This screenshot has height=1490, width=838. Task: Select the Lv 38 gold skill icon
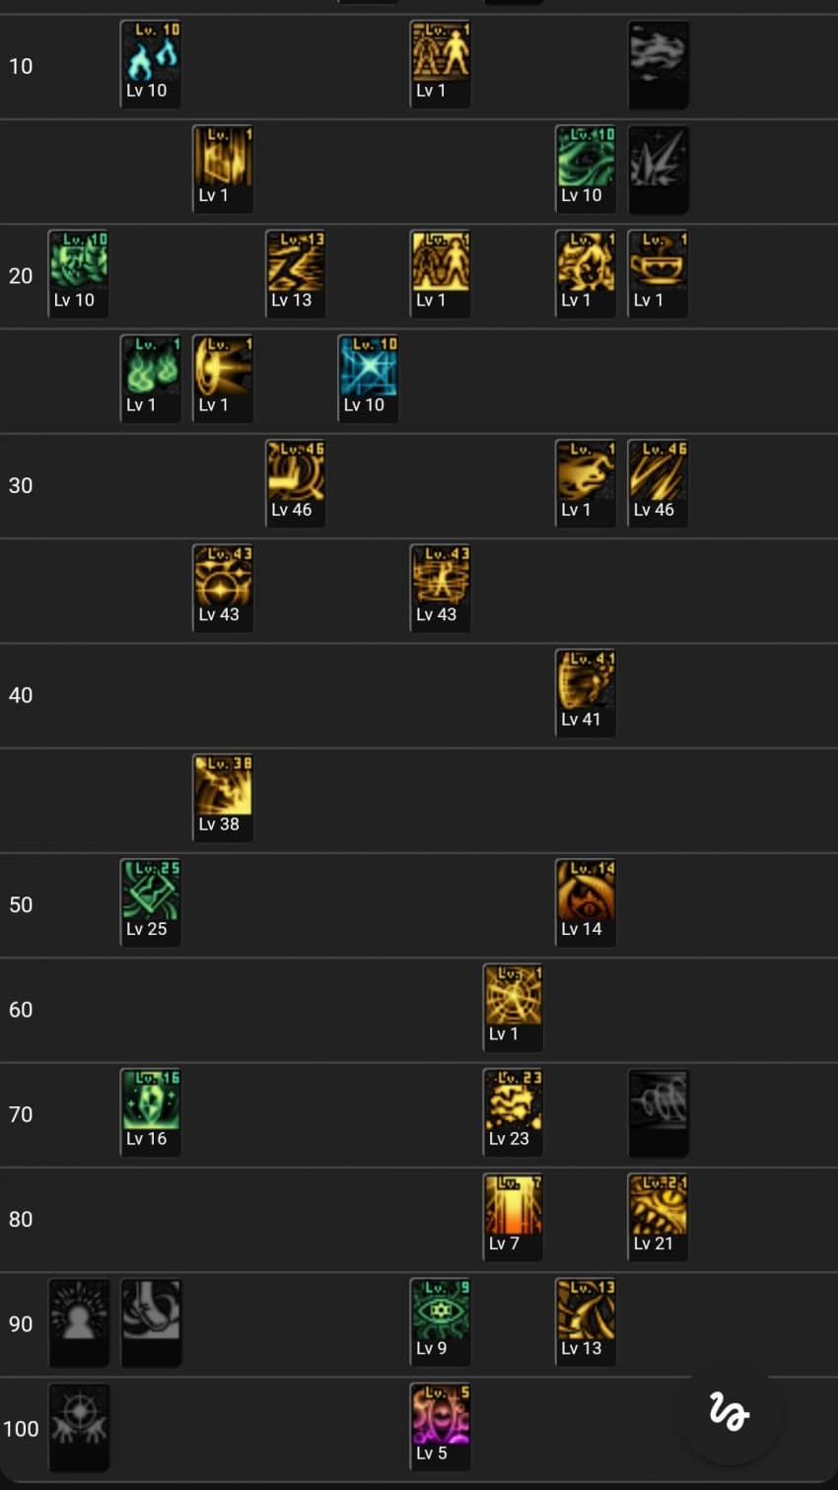(x=223, y=798)
